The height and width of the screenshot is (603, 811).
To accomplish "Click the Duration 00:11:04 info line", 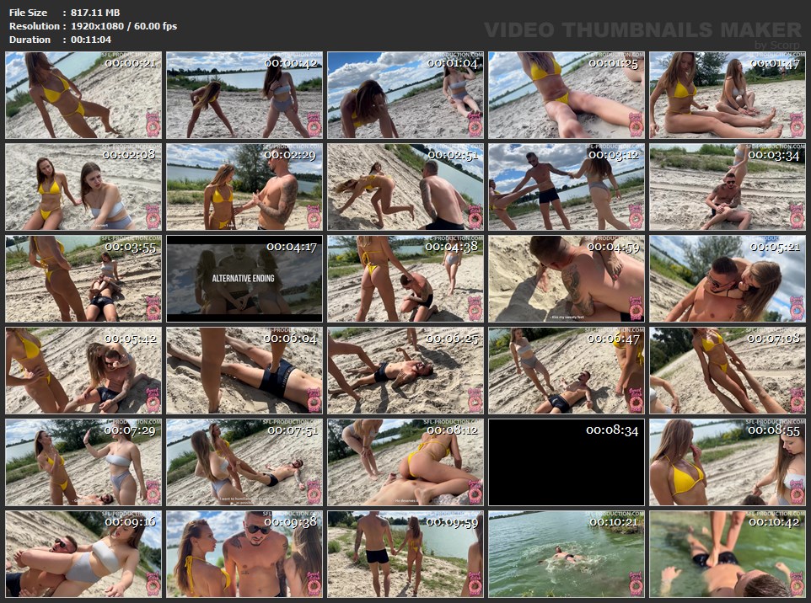I will click(x=60, y=40).
